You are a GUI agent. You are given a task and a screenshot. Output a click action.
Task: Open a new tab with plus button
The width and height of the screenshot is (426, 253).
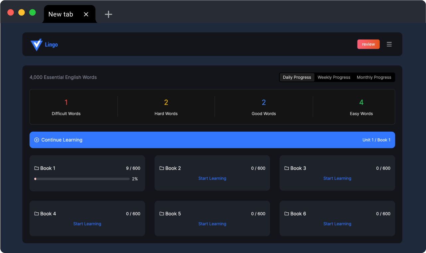(x=108, y=14)
